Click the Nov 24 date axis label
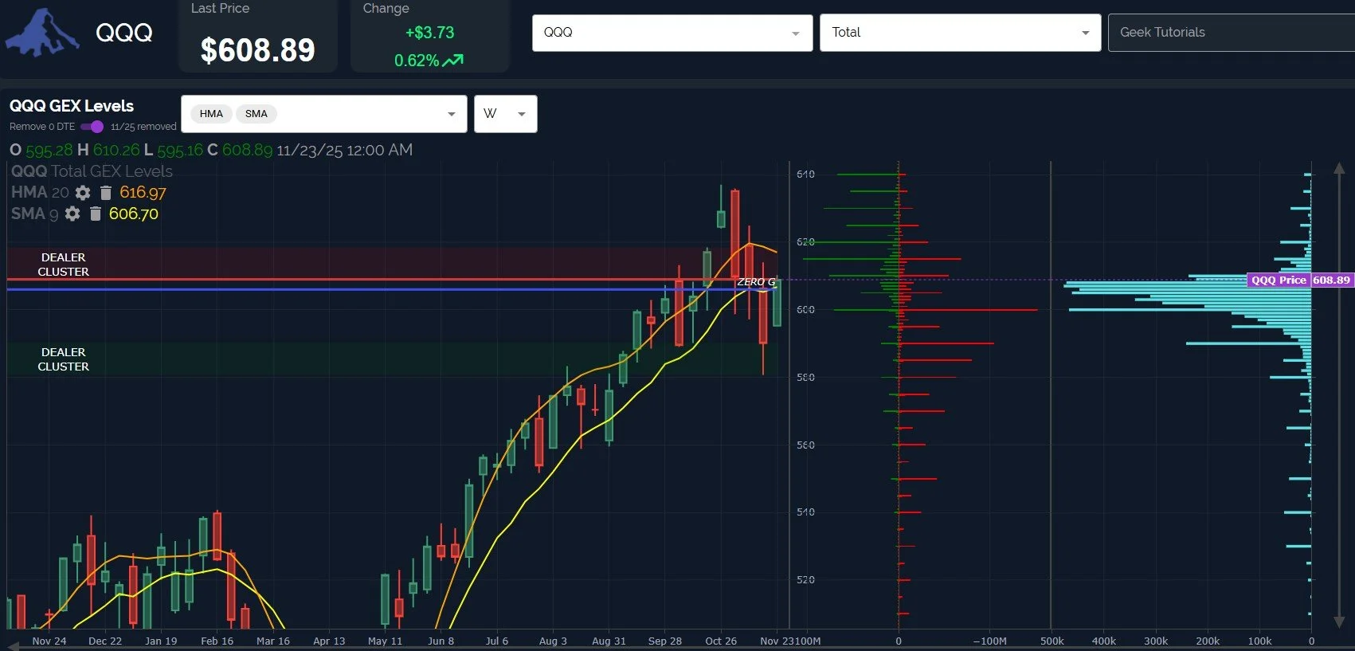Viewport: 1355px width, 651px height. pos(49,641)
